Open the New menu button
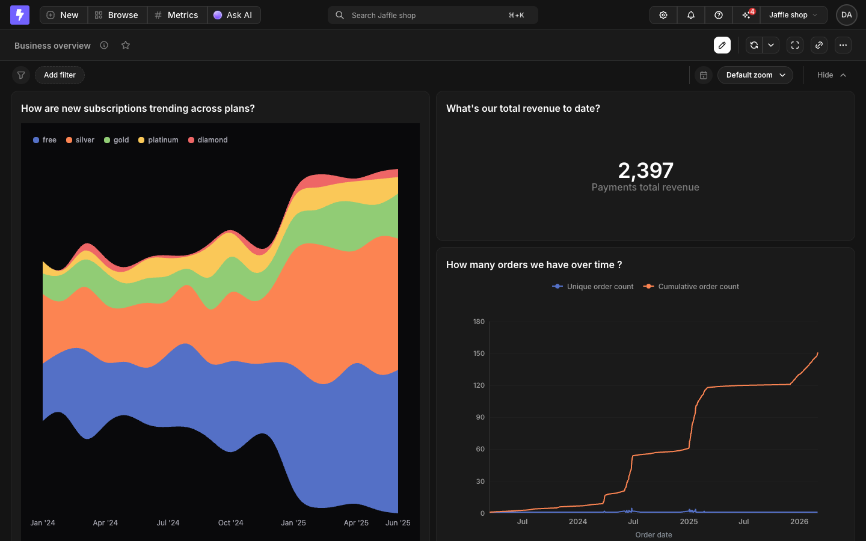The height and width of the screenshot is (541, 866). pyautogui.click(x=63, y=15)
